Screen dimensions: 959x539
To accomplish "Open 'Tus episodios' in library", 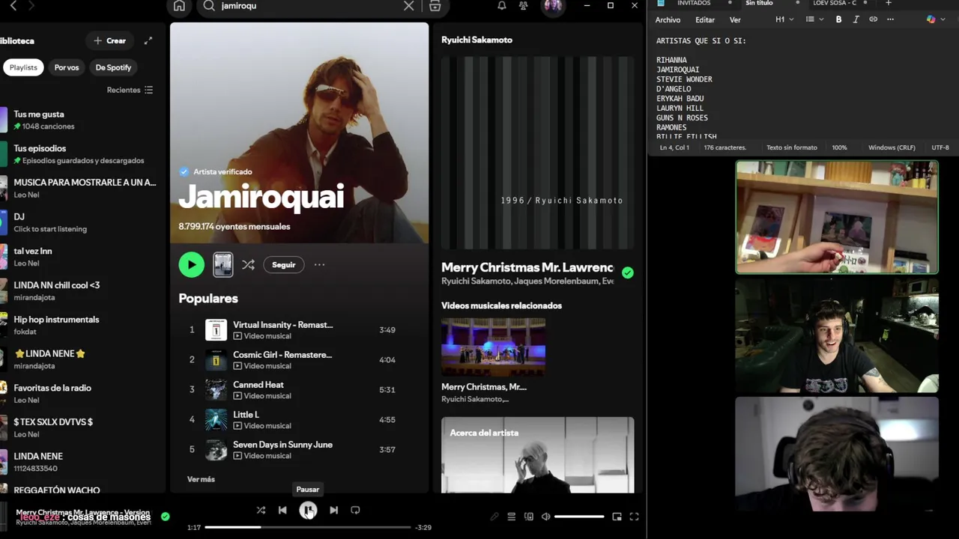I will (x=79, y=154).
